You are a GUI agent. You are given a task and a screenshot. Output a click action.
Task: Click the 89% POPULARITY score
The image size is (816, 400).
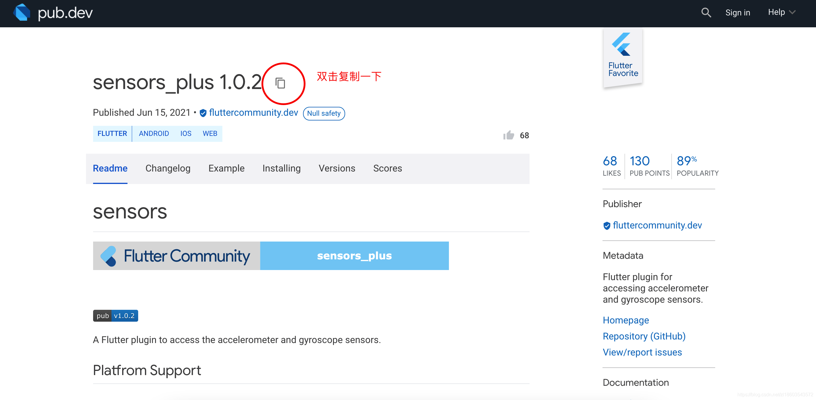697,166
